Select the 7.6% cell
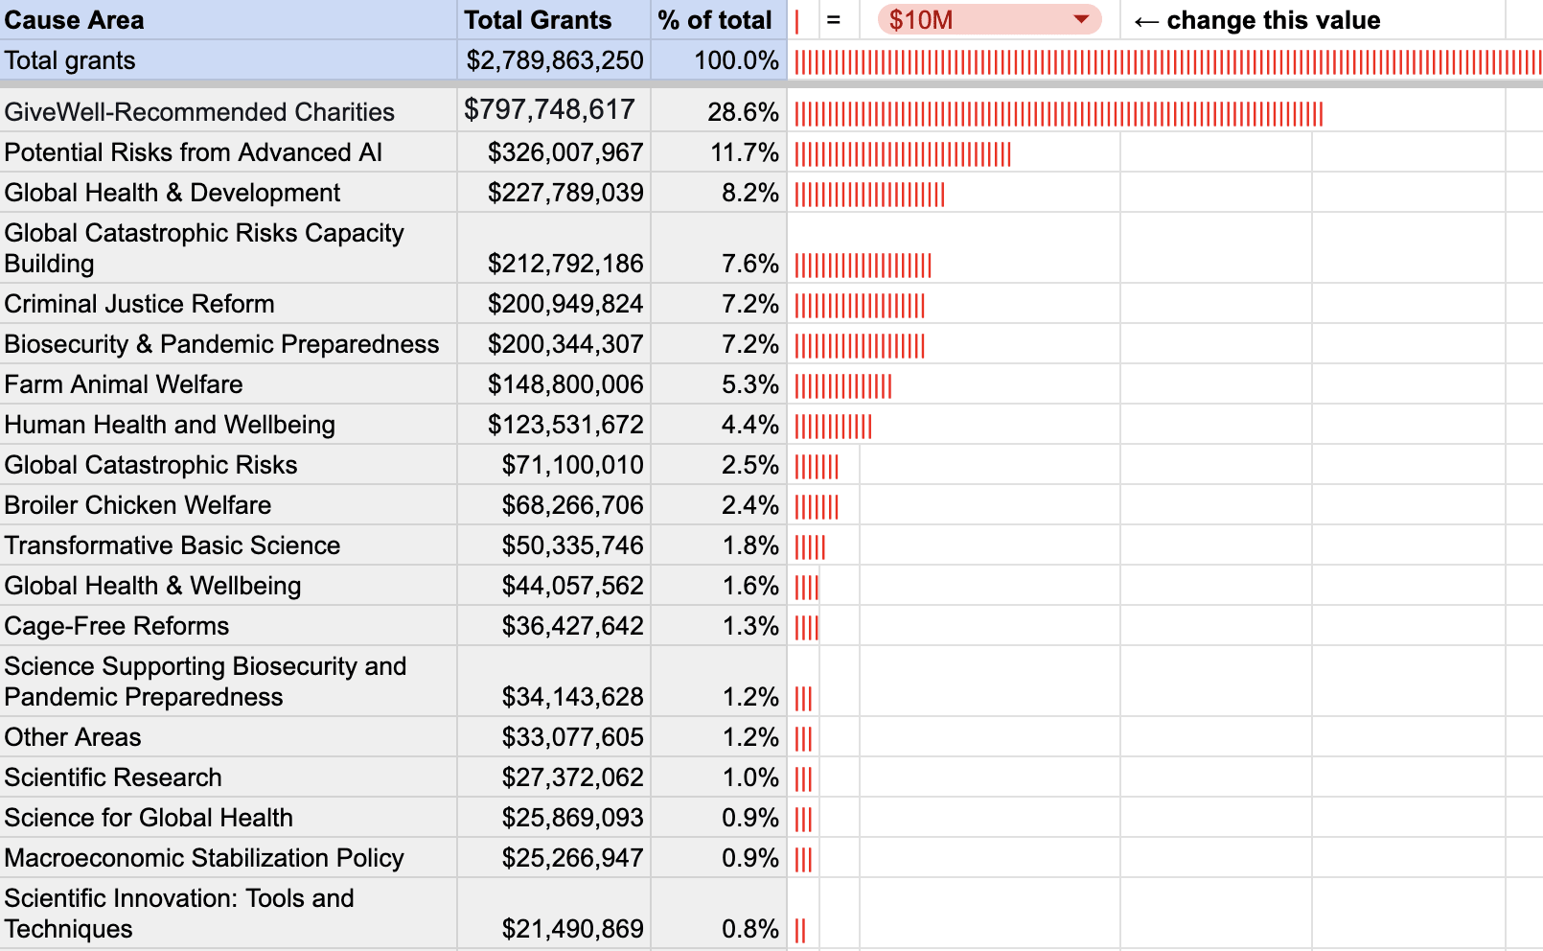Screen dimensions: 1543x951 tap(719, 247)
